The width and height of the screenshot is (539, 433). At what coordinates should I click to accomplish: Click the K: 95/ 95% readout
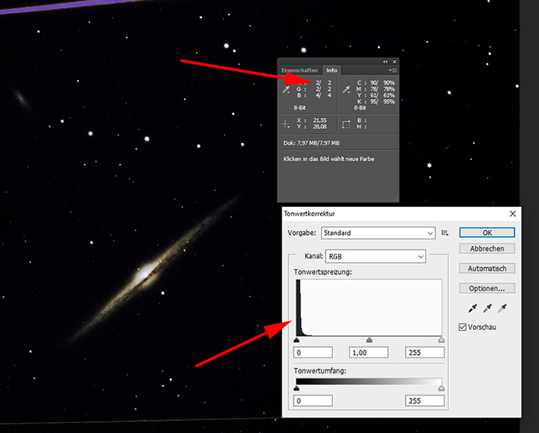point(376,102)
